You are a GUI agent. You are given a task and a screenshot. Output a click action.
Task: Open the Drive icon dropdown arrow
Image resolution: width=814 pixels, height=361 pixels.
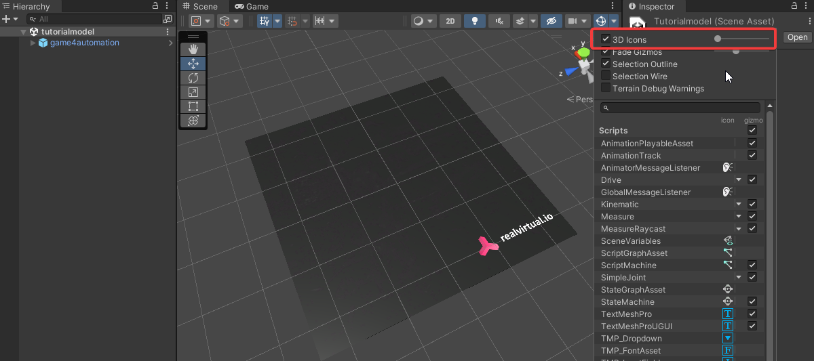739,180
